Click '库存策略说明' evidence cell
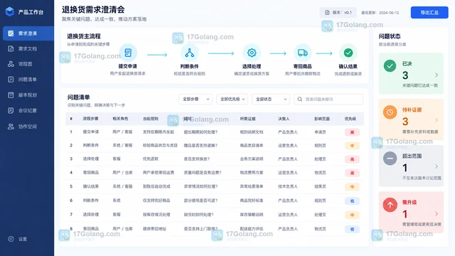 click(x=252, y=215)
